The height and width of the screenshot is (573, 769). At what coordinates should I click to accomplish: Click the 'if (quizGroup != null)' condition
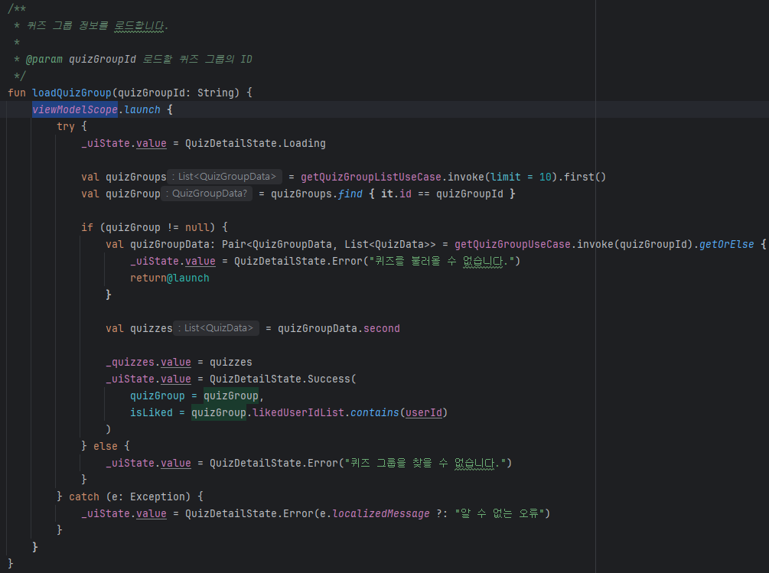(x=148, y=227)
